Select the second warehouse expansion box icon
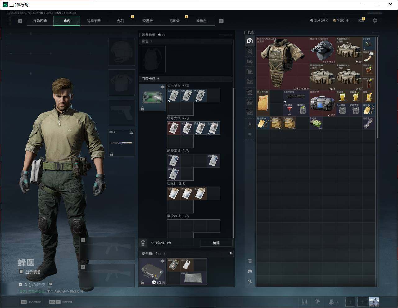The width and height of the screenshot is (398, 308). coord(250,61)
